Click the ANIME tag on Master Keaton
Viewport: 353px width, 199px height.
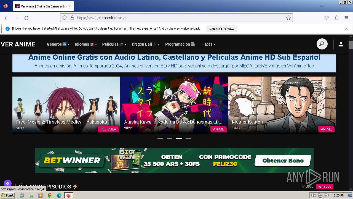point(326,129)
